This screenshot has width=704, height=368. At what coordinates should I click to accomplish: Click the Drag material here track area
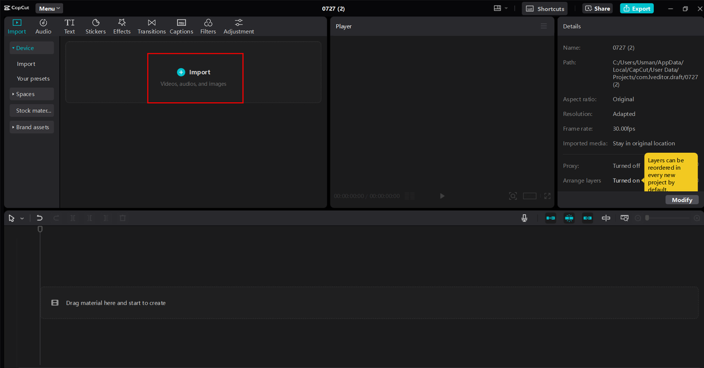tap(370, 303)
